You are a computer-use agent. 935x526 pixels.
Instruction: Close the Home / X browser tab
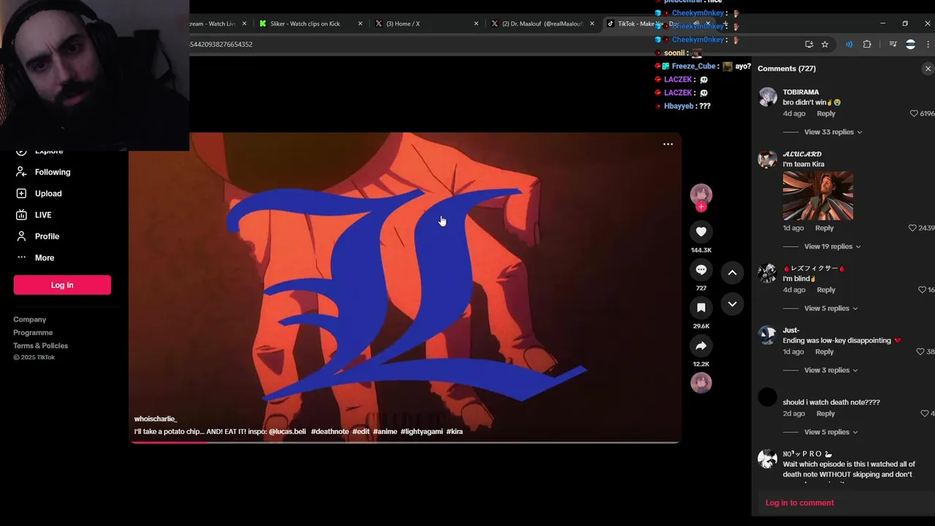tap(476, 23)
